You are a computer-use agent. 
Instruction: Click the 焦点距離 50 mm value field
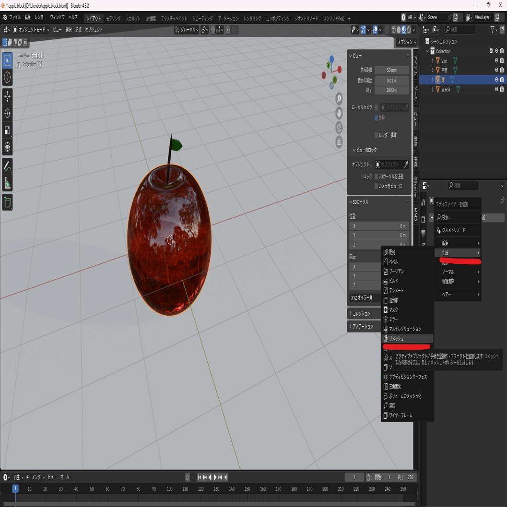(391, 70)
